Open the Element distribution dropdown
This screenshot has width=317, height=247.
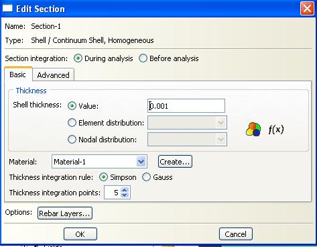coord(187,123)
